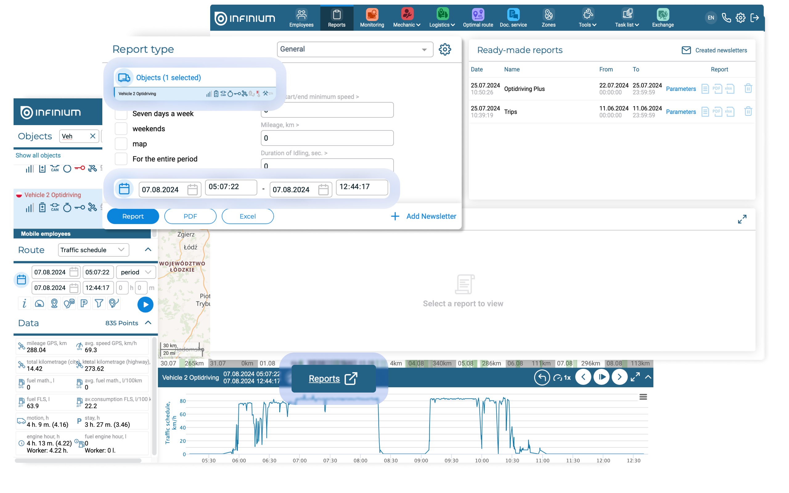Open the General report type dropdown
The height and width of the screenshot is (493, 789).
pos(355,50)
